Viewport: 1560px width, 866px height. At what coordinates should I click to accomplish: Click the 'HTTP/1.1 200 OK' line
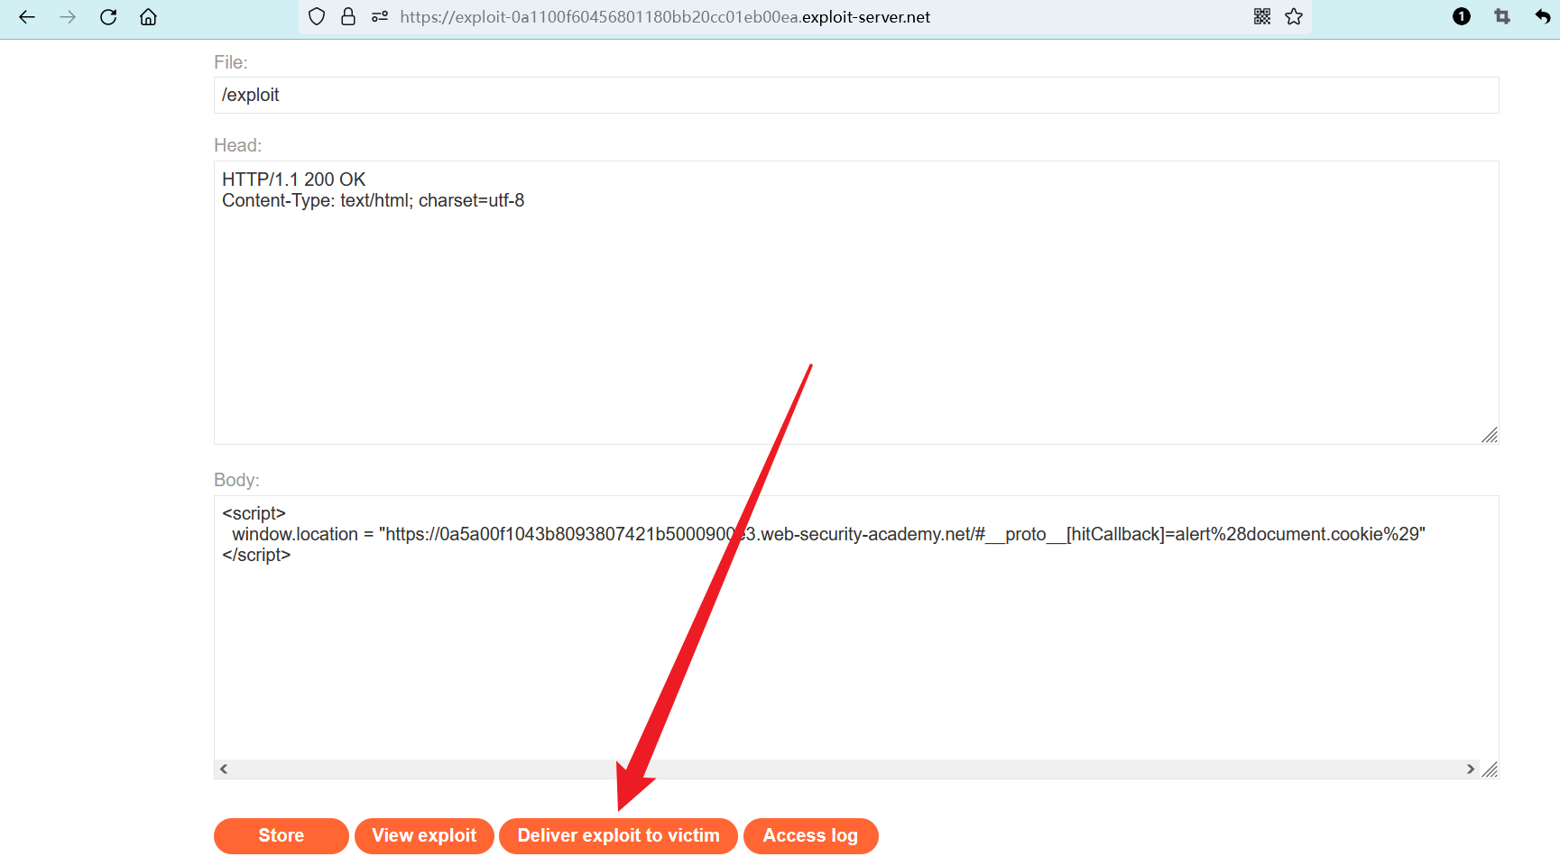pyautogui.click(x=294, y=180)
